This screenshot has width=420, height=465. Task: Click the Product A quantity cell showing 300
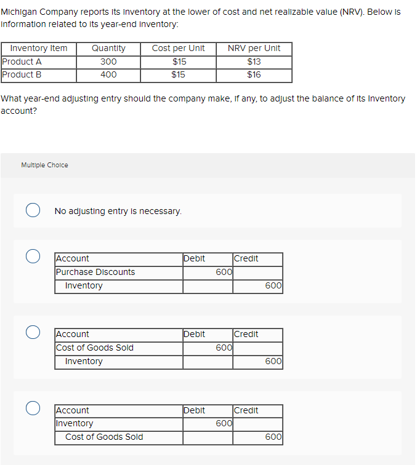pyautogui.click(x=108, y=62)
